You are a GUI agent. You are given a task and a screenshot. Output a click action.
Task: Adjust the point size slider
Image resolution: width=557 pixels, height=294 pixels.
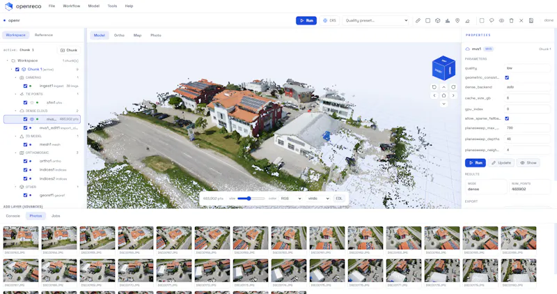click(x=251, y=199)
